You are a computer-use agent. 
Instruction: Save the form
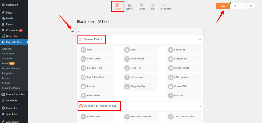pos(223,6)
